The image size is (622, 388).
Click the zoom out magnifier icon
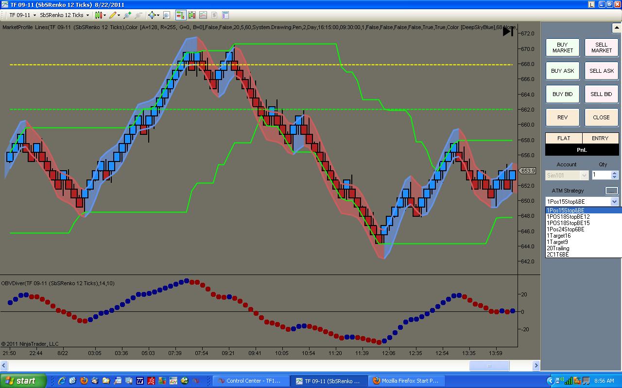(138, 15)
